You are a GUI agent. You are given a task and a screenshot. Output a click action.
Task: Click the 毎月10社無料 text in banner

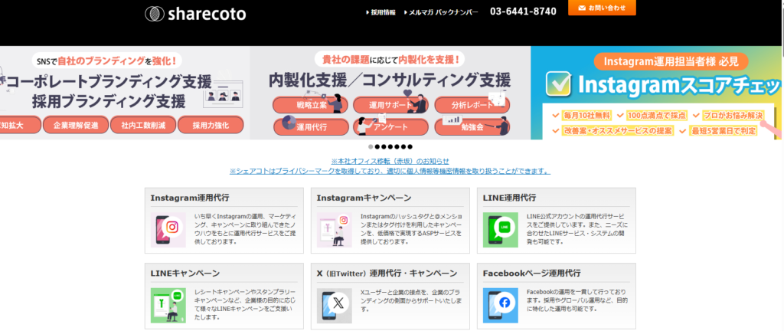coord(586,116)
